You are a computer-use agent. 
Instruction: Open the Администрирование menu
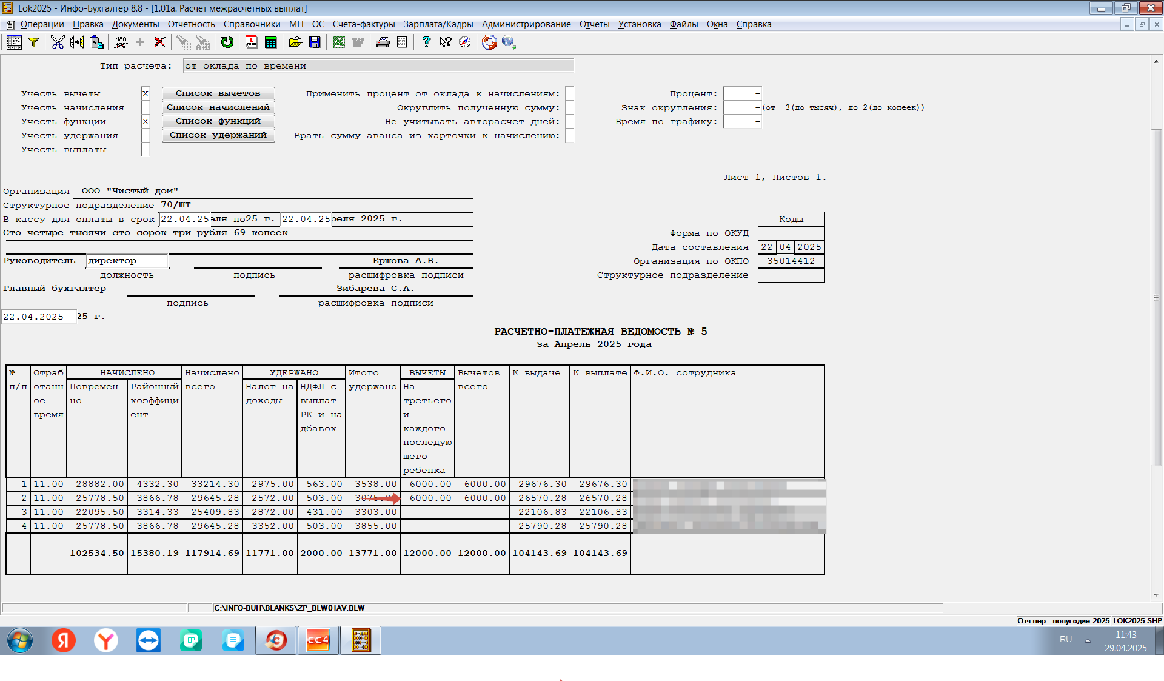pyautogui.click(x=526, y=24)
